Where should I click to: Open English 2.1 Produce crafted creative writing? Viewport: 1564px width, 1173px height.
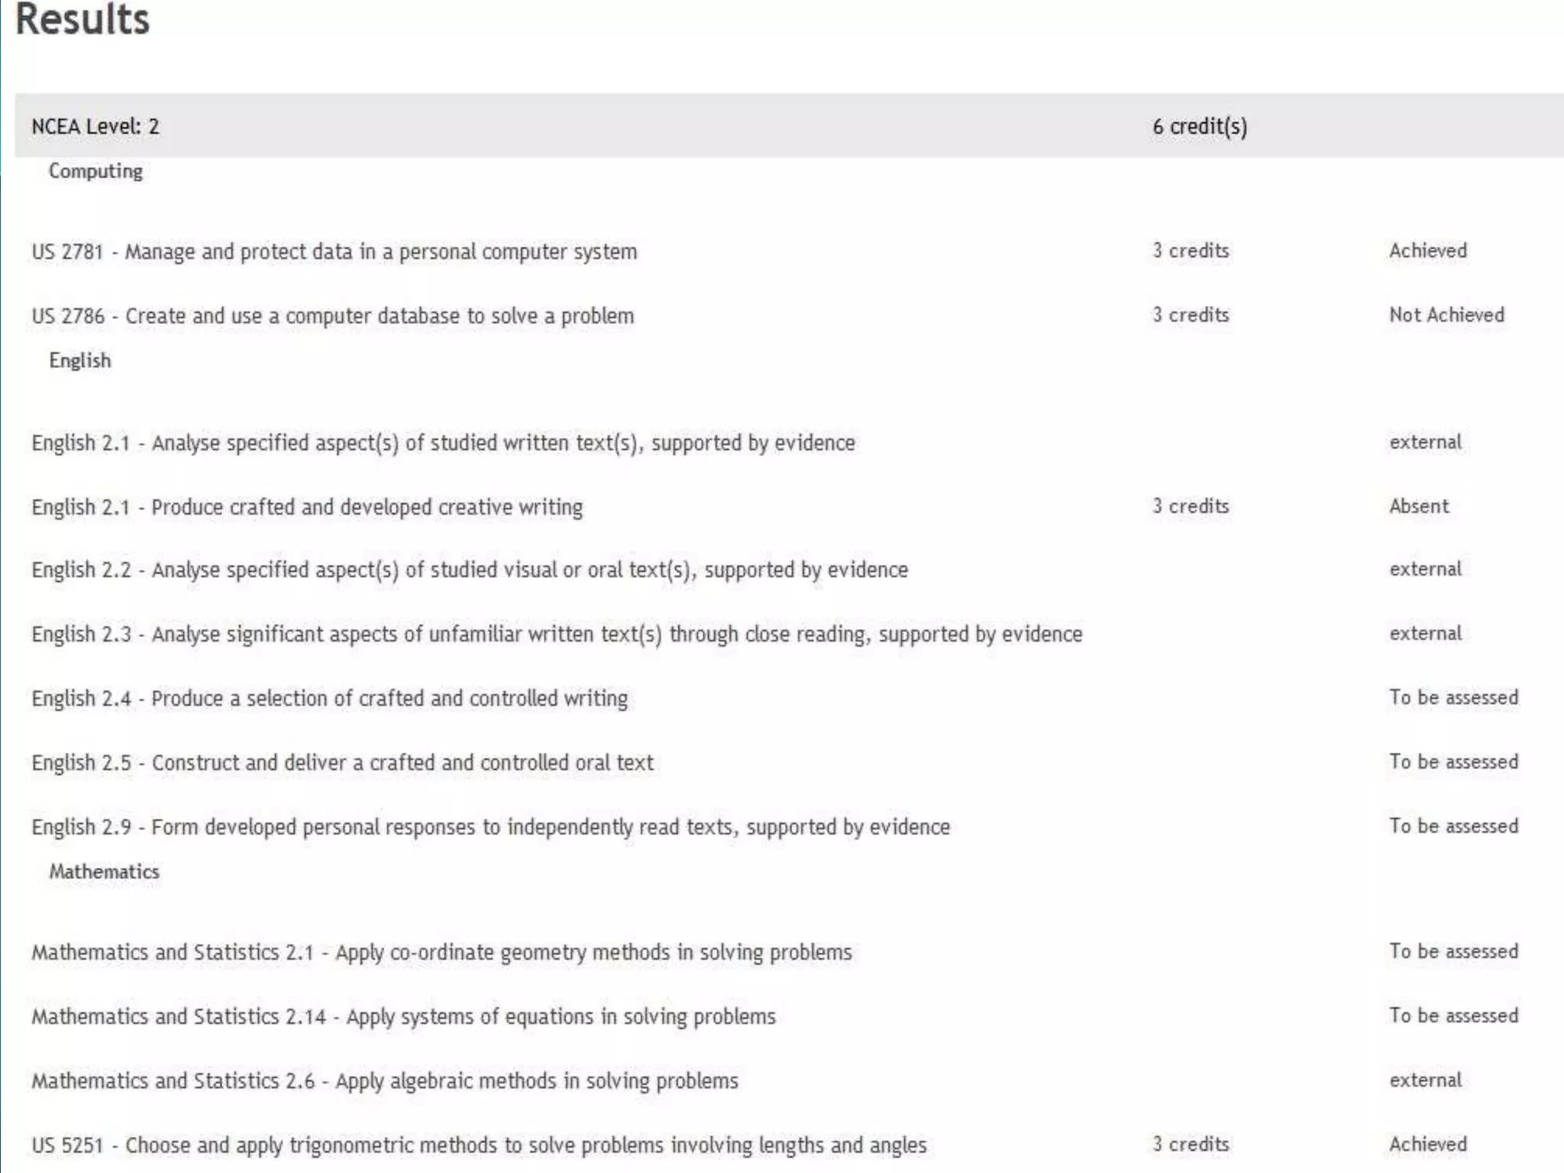[307, 507]
